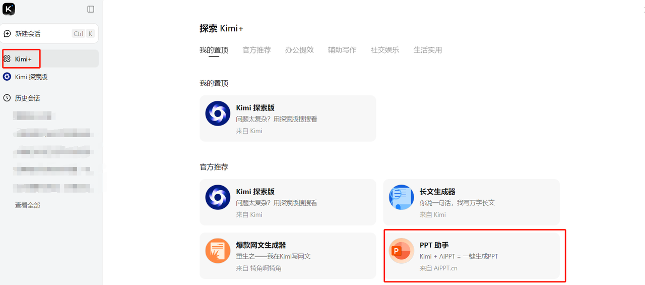Switch to 办公提效 tab
Screen dimensions: 645x285
pyautogui.click(x=299, y=50)
